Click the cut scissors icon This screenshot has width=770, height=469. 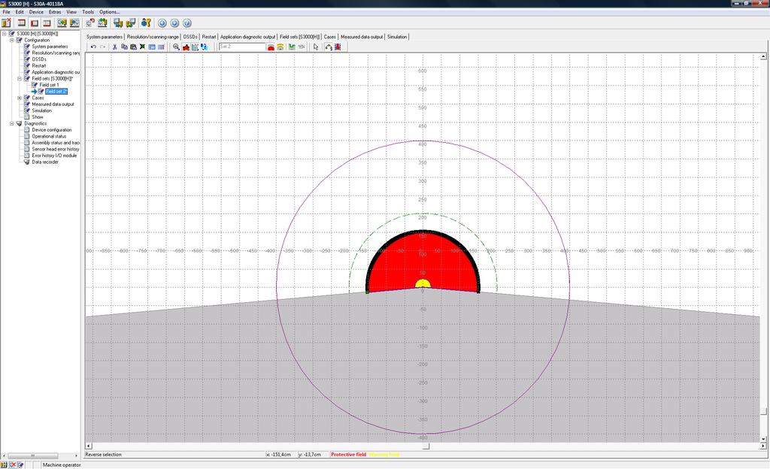115,47
